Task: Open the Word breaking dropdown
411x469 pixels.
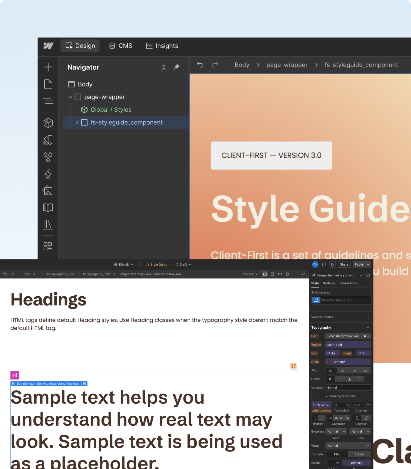Action: pyautogui.click(x=336, y=431)
